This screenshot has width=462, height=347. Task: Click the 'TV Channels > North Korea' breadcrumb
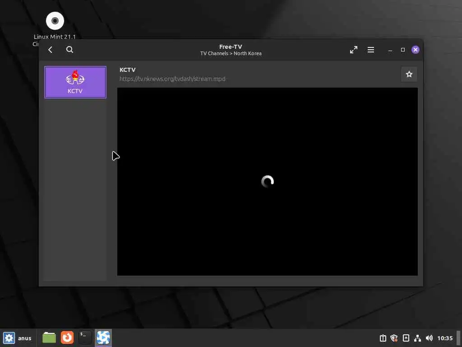pyautogui.click(x=231, y=53)
